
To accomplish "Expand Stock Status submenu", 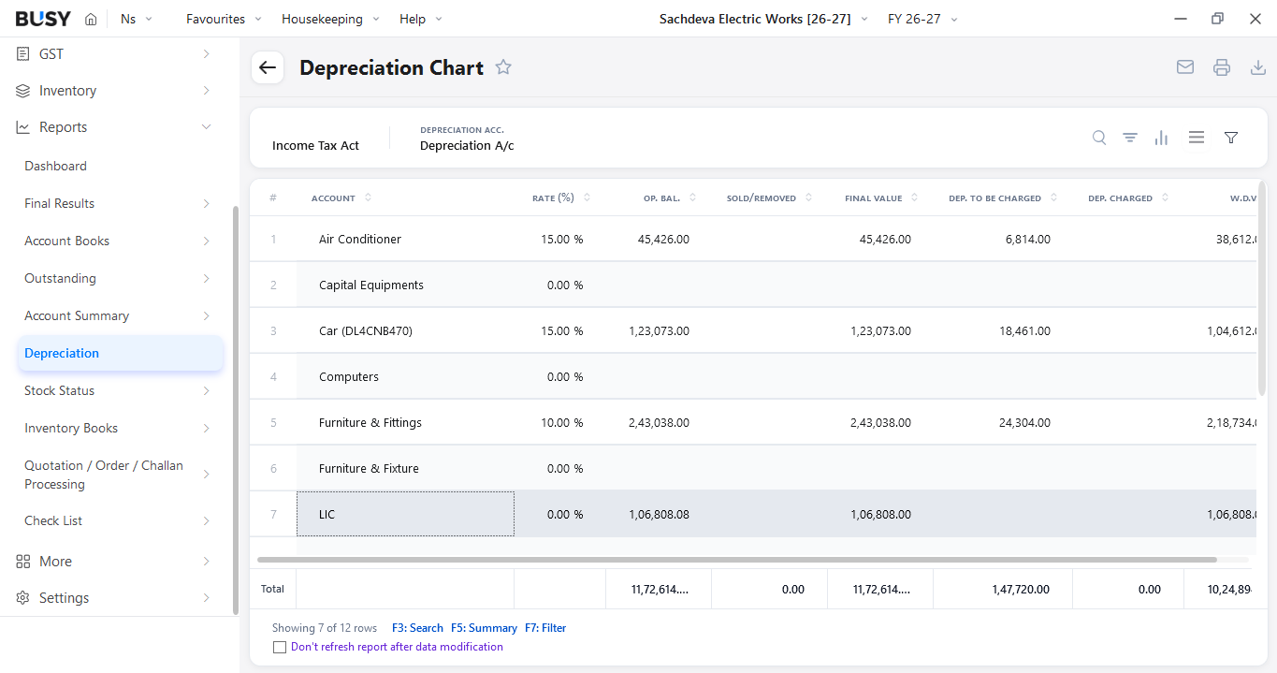I will (x=206, y=390).
